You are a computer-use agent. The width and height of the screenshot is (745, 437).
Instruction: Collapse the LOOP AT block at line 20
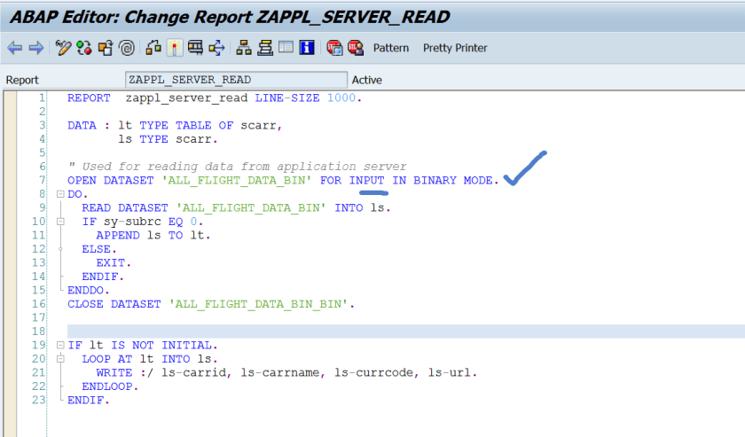click(60, 359)
